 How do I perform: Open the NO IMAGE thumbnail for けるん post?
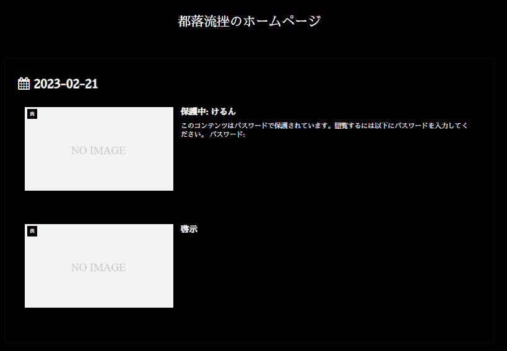[x=99, y=149]
